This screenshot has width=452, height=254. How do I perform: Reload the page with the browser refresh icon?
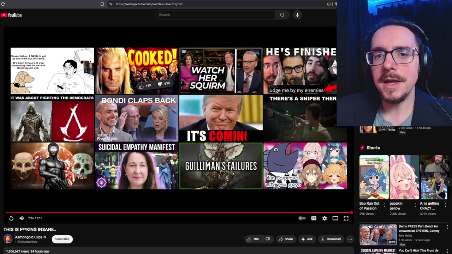pos(3,4)
